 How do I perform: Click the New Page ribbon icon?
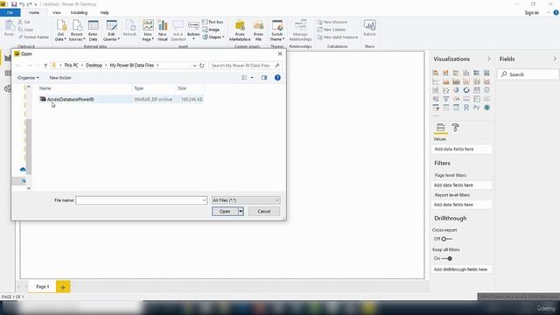[x=148, y=30]
